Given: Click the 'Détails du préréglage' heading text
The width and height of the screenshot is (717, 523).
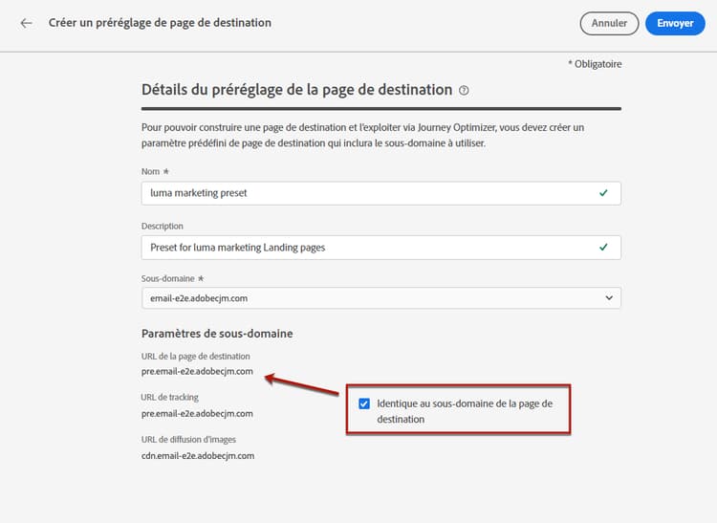Looking at the screenshot, I should (x=296, y=90).
